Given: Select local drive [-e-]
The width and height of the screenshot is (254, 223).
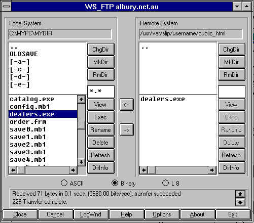Looking at the screenshot, I should click(x=20, y=84).
